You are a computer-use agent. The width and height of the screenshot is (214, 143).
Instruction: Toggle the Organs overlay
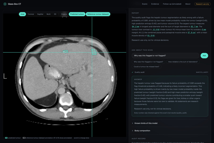tap(64, 14)
